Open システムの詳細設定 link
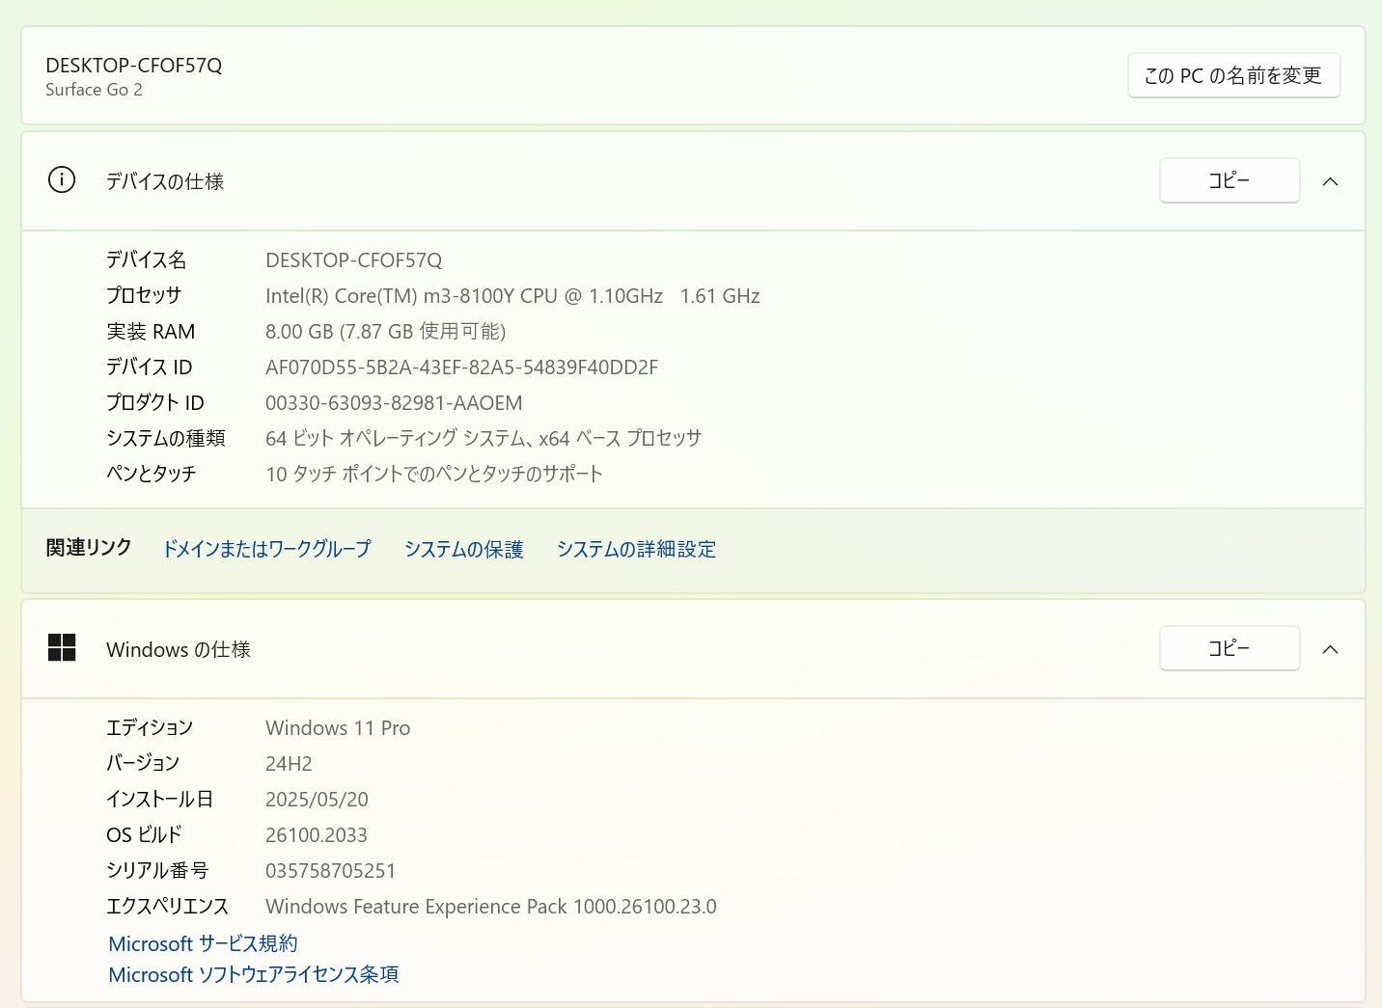This screenshot has height=1008, width=1382. tap(636, 549)
